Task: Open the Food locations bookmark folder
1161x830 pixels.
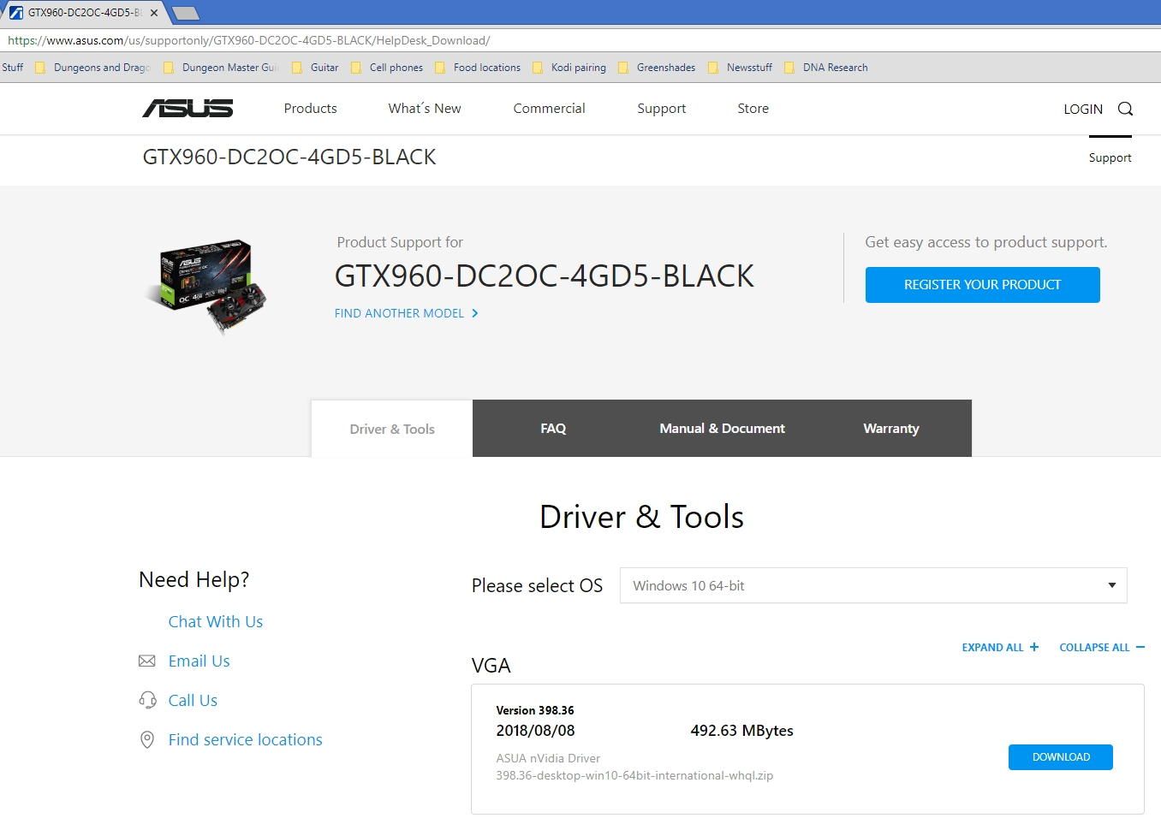Action: 478,68
